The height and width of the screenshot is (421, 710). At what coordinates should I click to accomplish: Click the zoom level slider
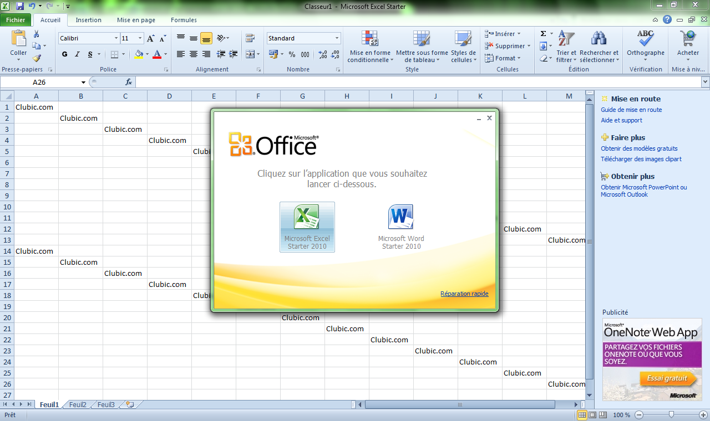pos(671,415)
